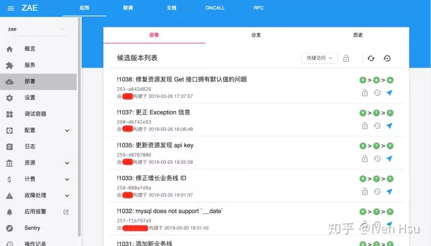
Task: Click the grid icon for 调试容器
Action: coord(10,114)
